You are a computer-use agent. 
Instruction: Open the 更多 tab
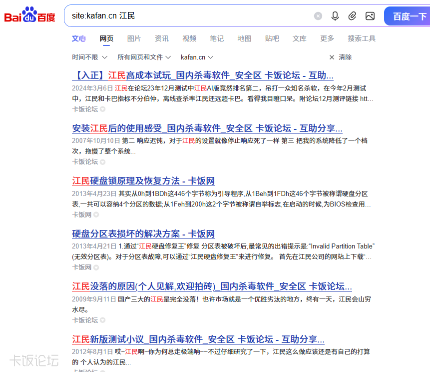click(x=327, y=38)
